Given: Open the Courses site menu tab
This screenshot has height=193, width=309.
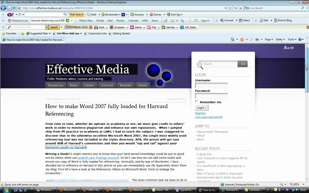Looking at the screenshot, I should click(x=107, y=85).
